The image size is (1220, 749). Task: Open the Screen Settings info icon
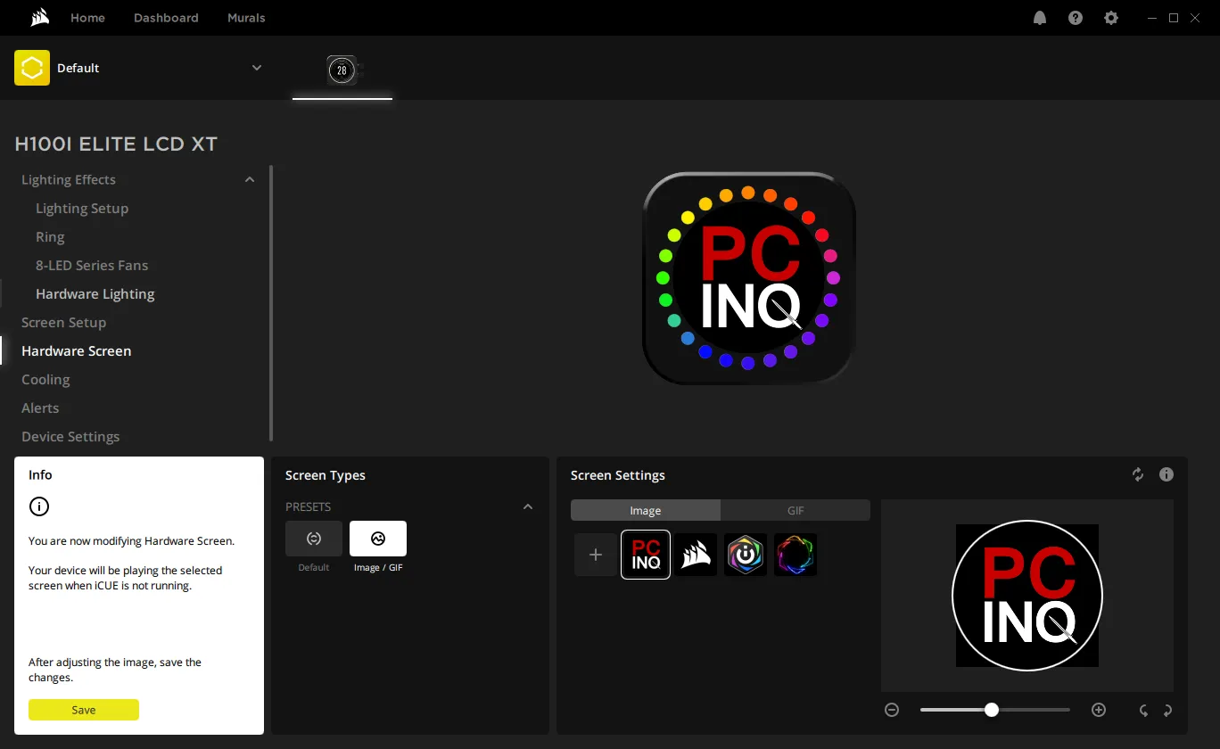[x=1166, y=474]
